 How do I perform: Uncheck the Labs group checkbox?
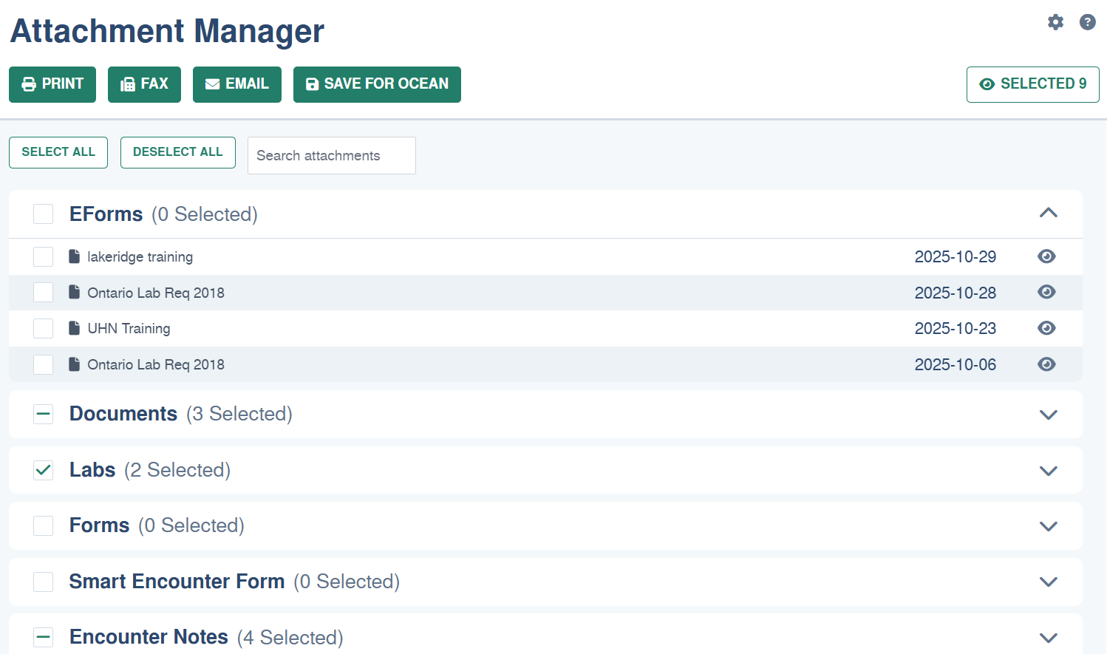[43, 470]
